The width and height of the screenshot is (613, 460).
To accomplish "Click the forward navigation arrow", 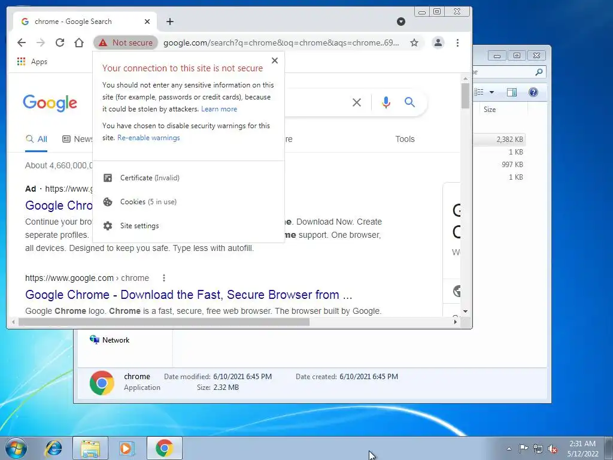I will (41, 43).
